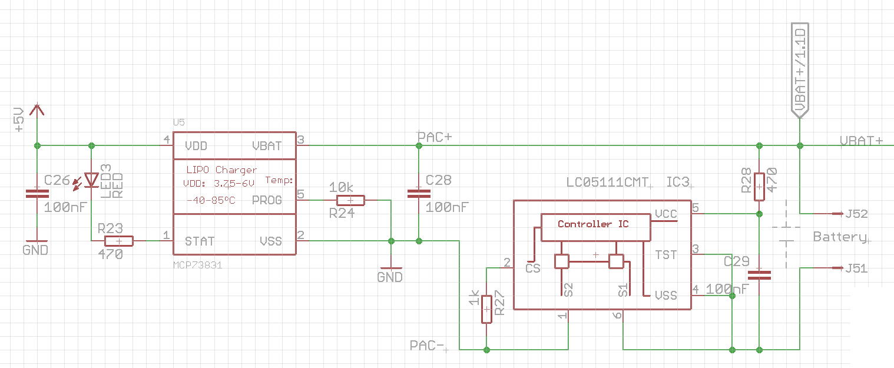Click the PAC- net label
Viewport: 894px width, 368px height.
point(427,345)
